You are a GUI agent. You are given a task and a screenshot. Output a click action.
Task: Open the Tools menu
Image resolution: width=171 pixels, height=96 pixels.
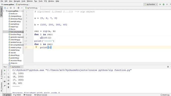coord(40,1)
